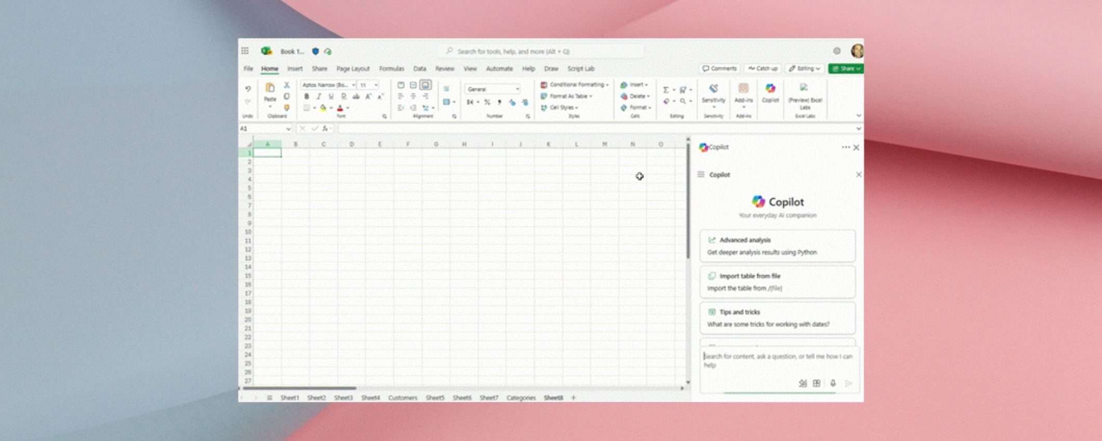Click the search for tools box
This screenshot has height=441, width=1102.
(x=541, y=51)
